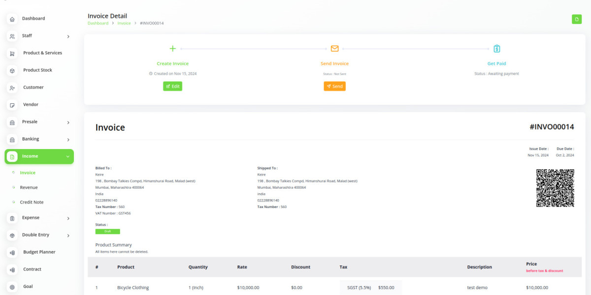The image size is (591, 295).
Task: Open Contract menu item
Action: pyautogui.click(x=33, y=269)
